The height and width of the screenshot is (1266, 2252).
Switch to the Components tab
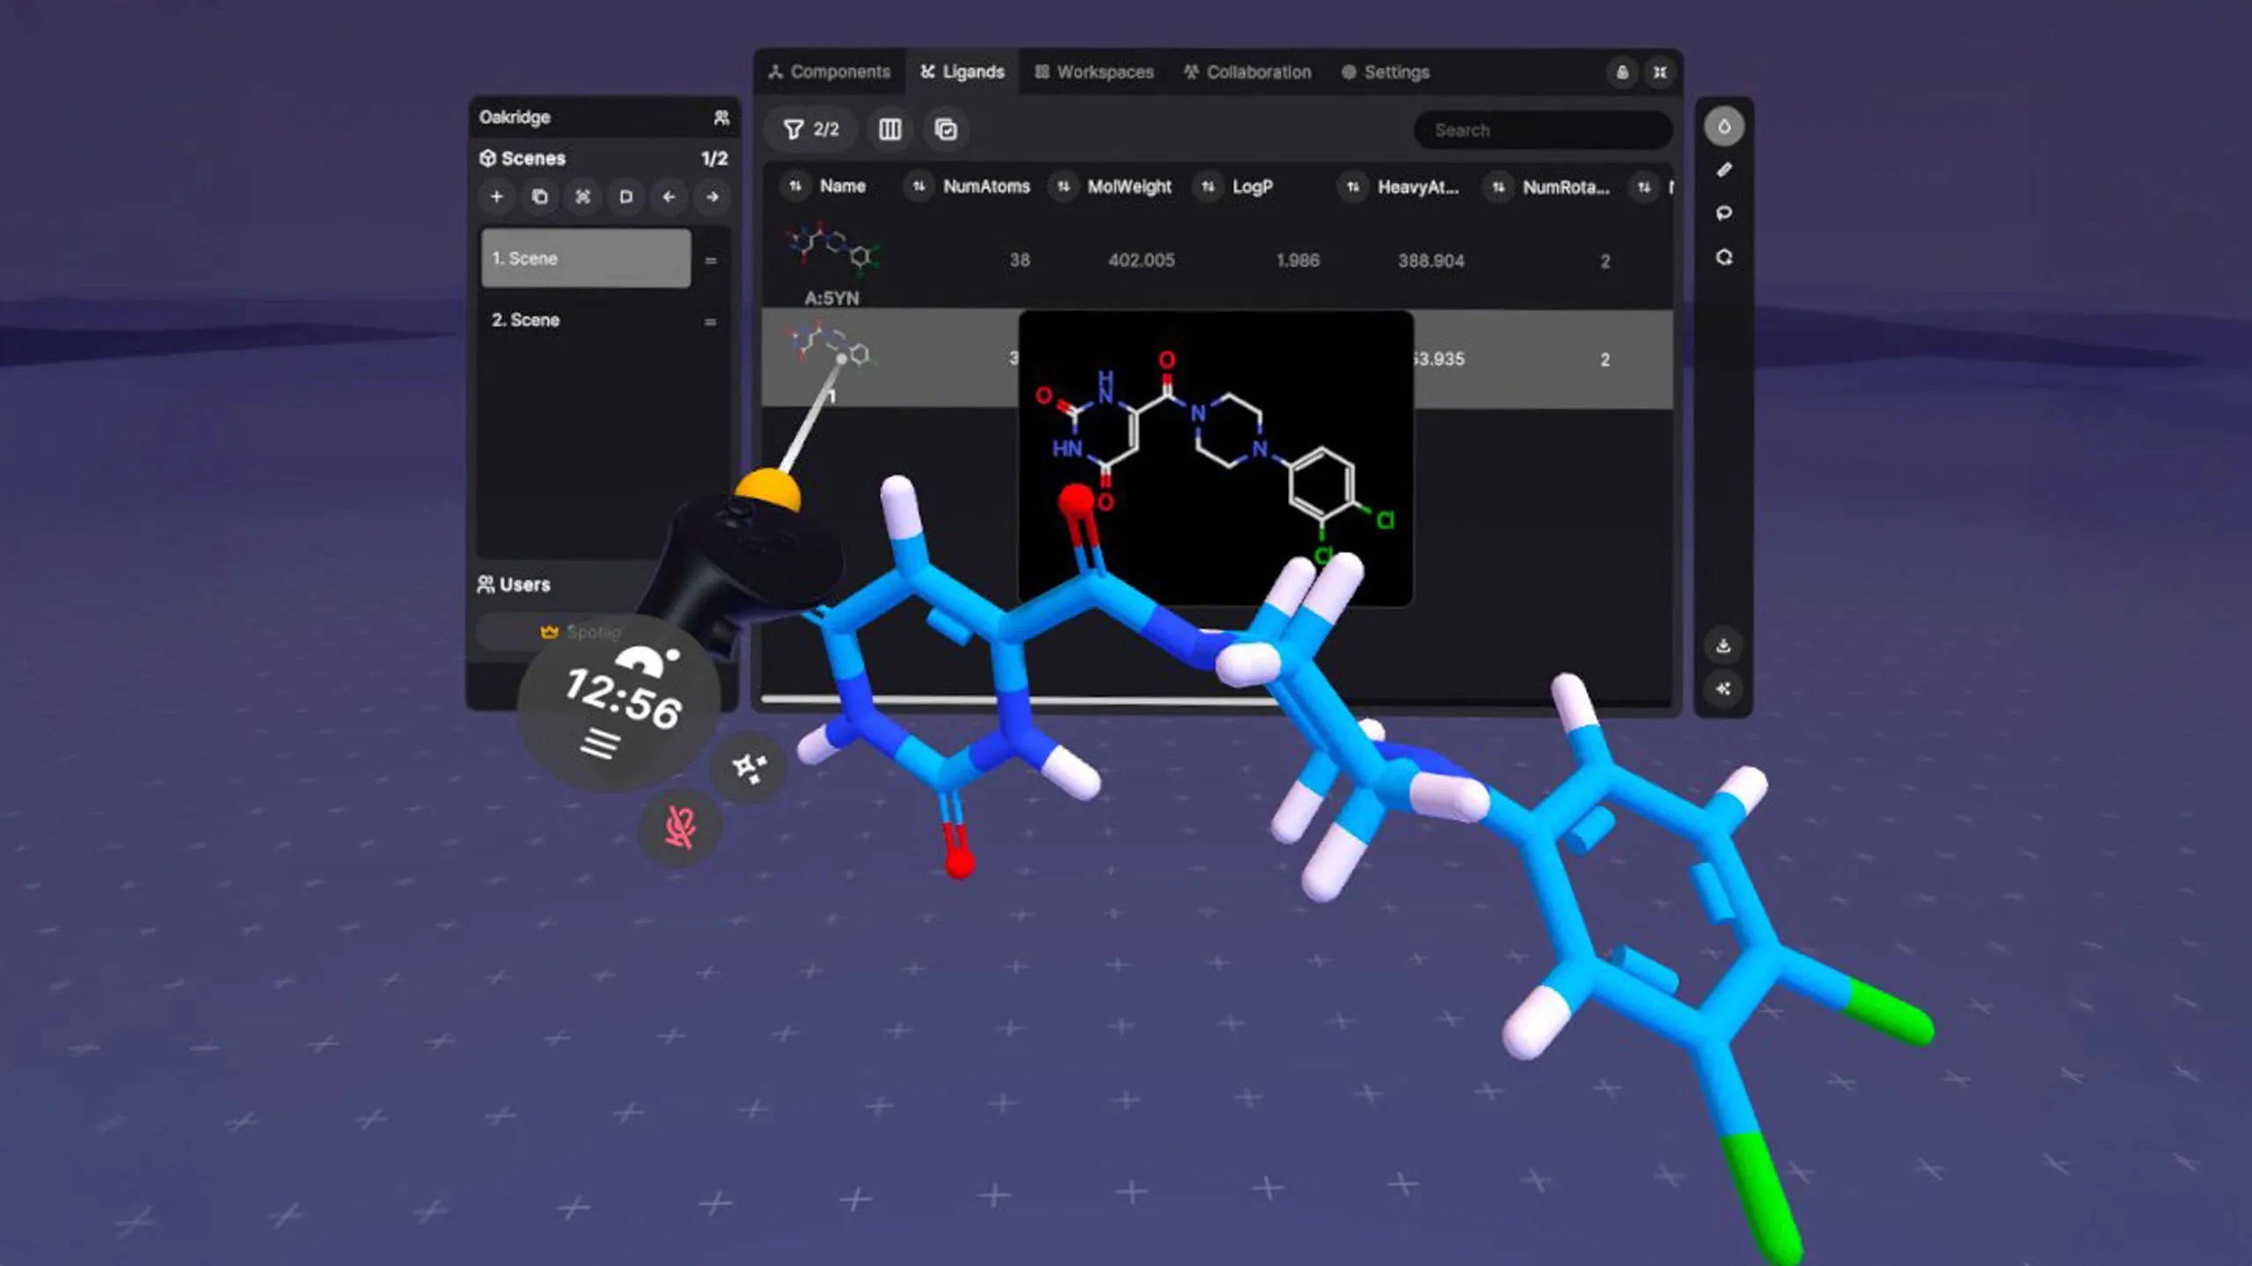(x=829, y=72)
